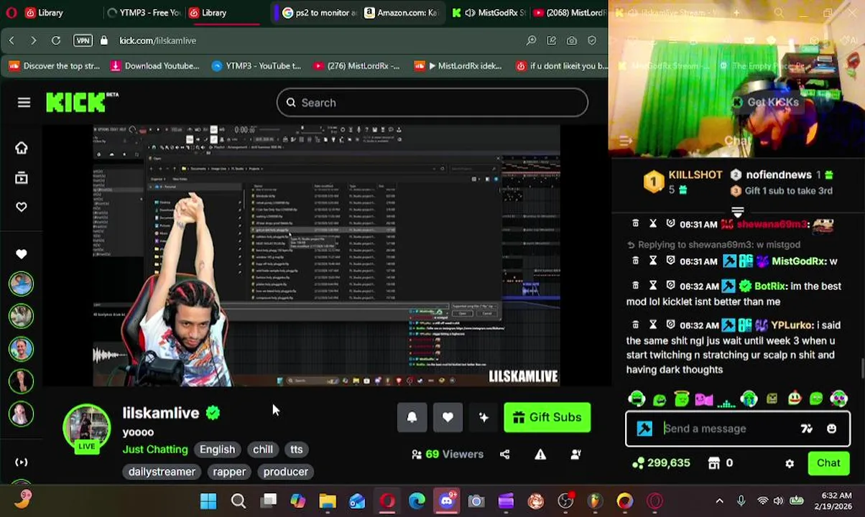Select the first green emote in quick emote row

click(636, 399)
